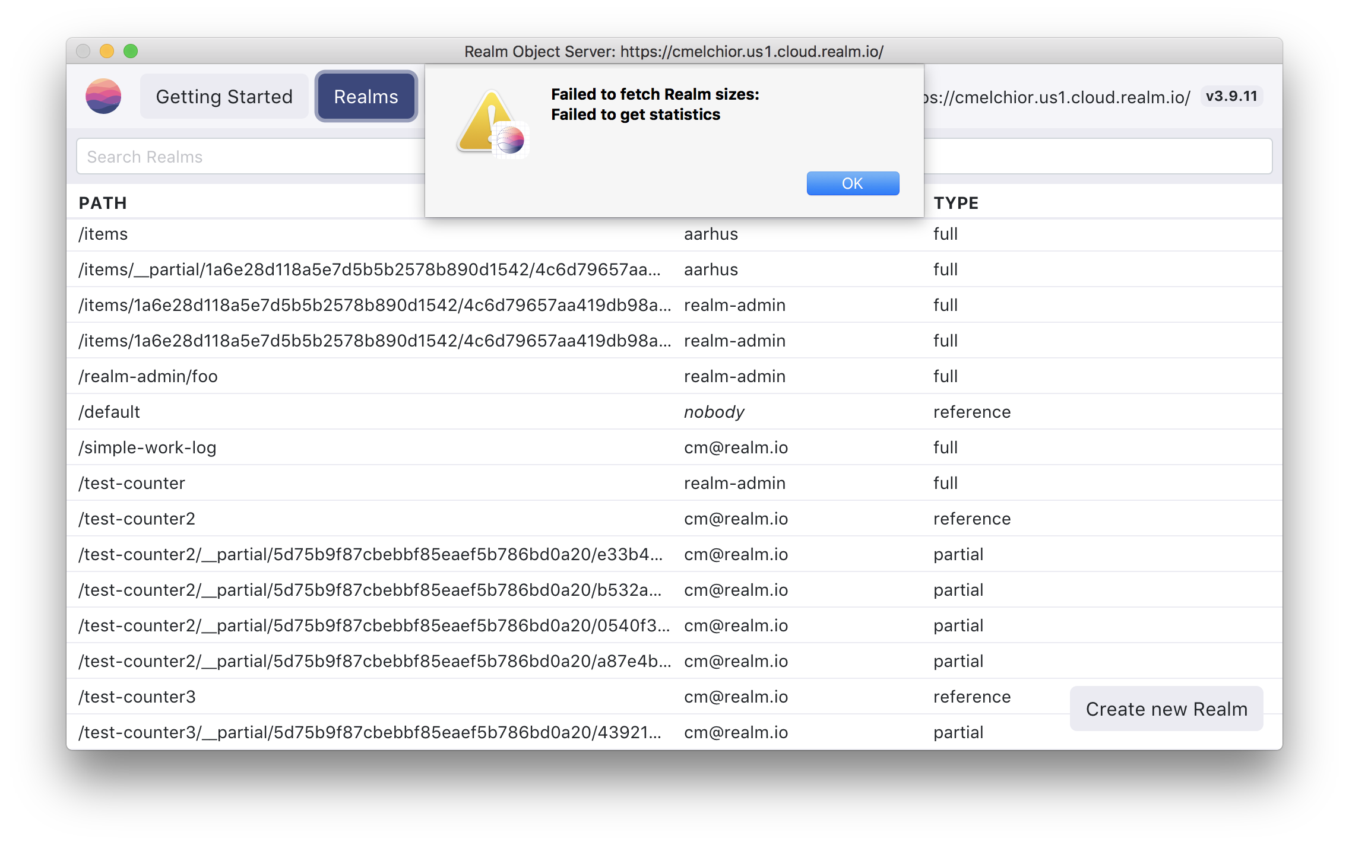The image size is (1349, 845).
Task: Select the /items realm owned by aarhus
Action: click(674, 234)
